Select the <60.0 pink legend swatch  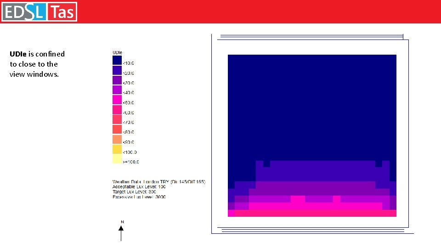tap(117, 109)
